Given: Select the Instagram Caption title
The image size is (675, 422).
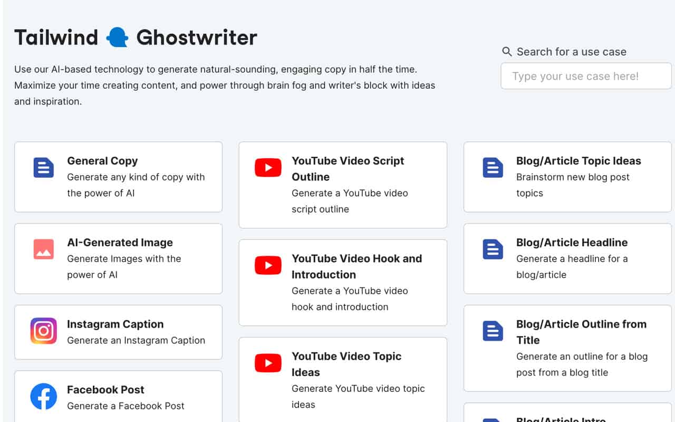Looking at the screenshot, I should pyautogui.click(x=115, y=324).
